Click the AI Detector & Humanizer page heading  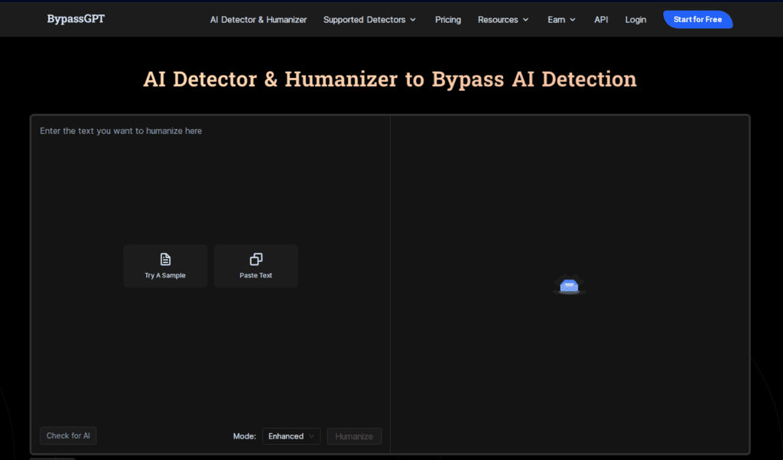[x=390, y=79]
